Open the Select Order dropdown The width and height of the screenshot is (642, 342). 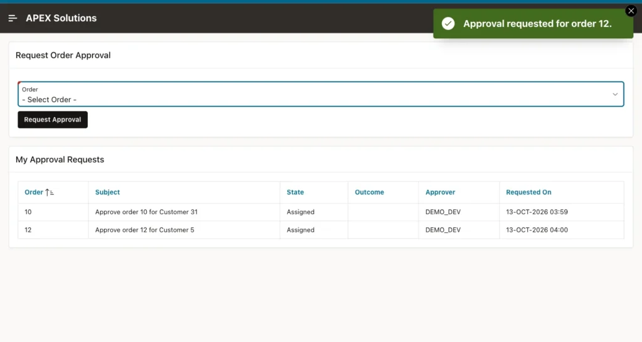[x=320, y=94]
